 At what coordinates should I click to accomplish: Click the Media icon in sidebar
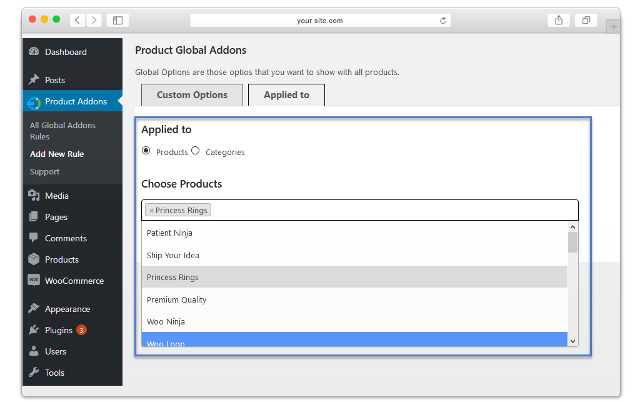[x=34, y=195]
